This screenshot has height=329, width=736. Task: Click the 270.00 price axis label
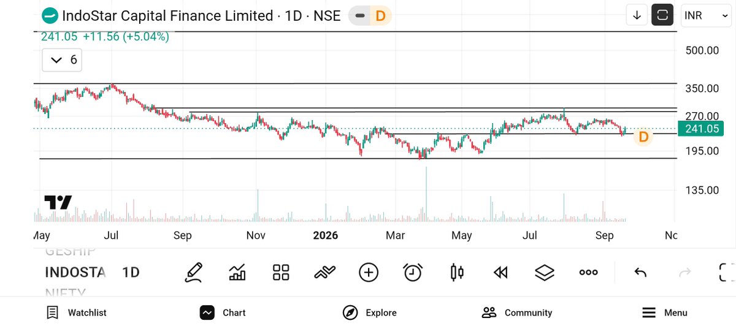[702, 116]
